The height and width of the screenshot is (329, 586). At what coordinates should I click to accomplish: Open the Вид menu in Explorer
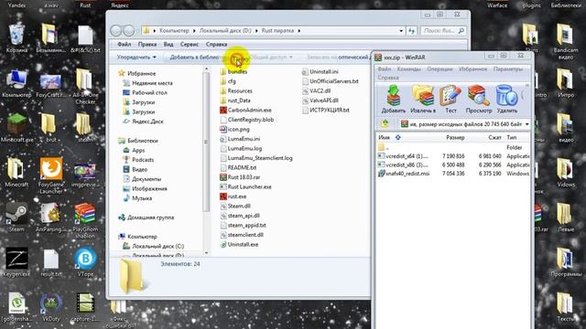point(168,45)
